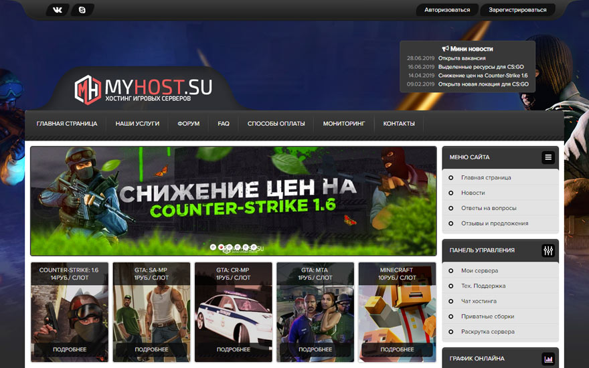Open the VK social page icon
This screenshot has height=368, width=589.
pos(58,10)
